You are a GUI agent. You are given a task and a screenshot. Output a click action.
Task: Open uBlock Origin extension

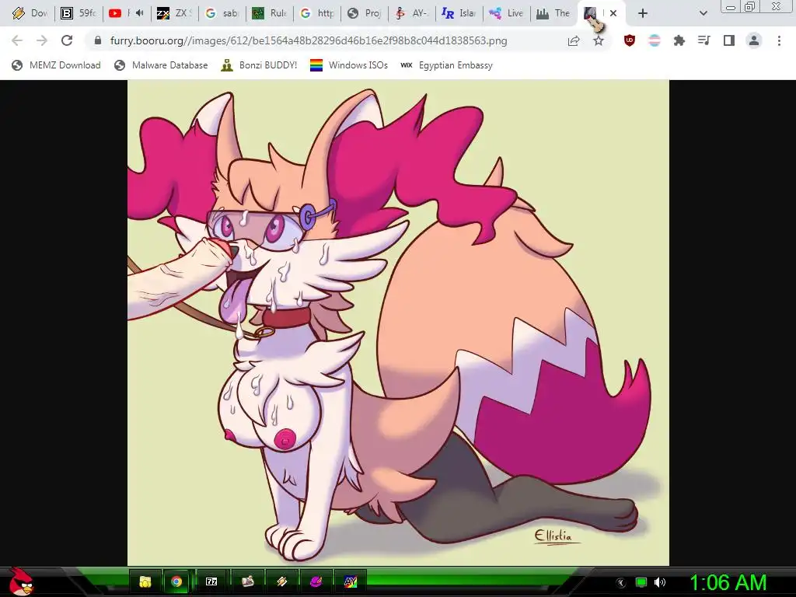click(630, 40)
